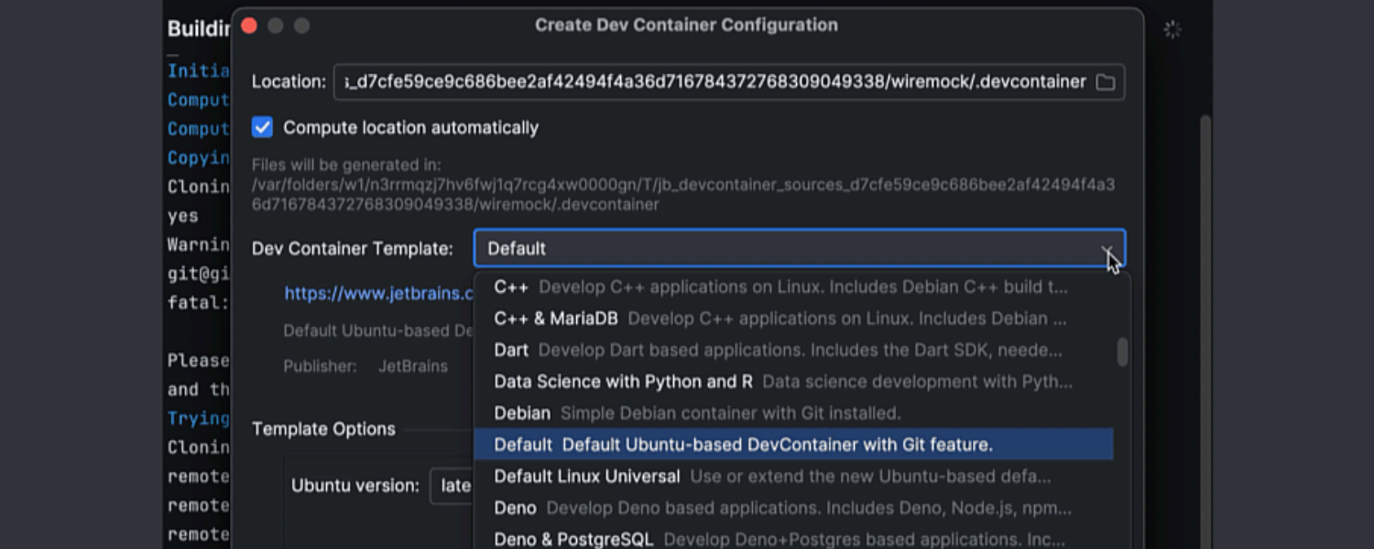Choose the C++ & MariaDB template
The width and height of the screenshot is (1374, 549).
click(x=556, y=318)
